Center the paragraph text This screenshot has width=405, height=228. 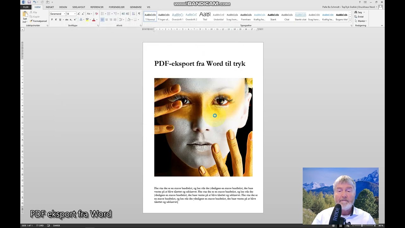tap(107, 20)
